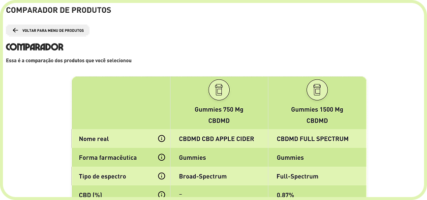The image size is (427, 200).
Task: Open the info icon for Tipo de espectro
Action: point(161,176)
